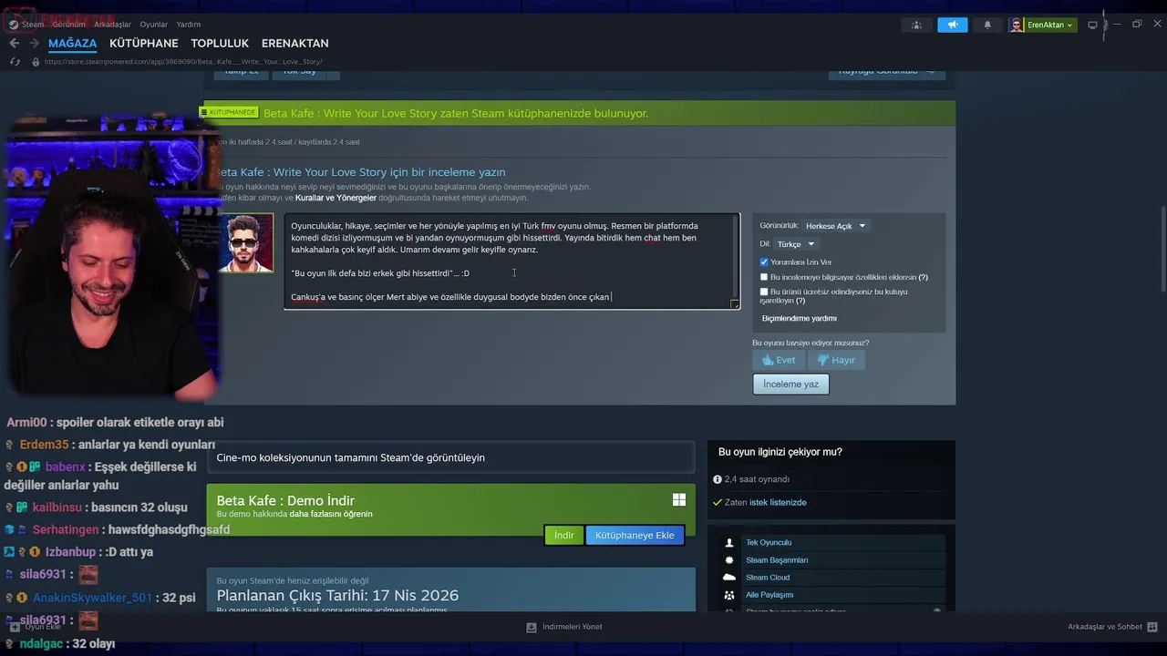Screen dimensions: 1167x656
Task: Click the Oyun Ekle plus icon
Action: [14, 627]
